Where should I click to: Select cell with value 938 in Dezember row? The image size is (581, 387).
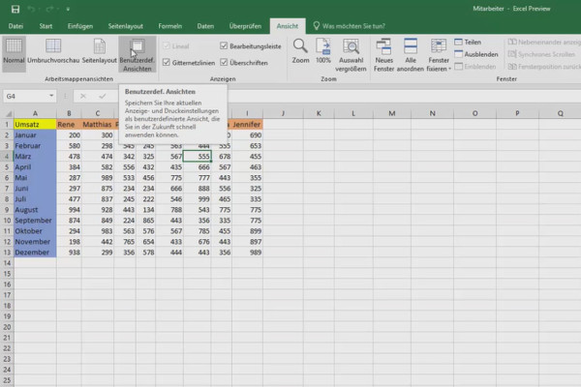pos(69,253)
